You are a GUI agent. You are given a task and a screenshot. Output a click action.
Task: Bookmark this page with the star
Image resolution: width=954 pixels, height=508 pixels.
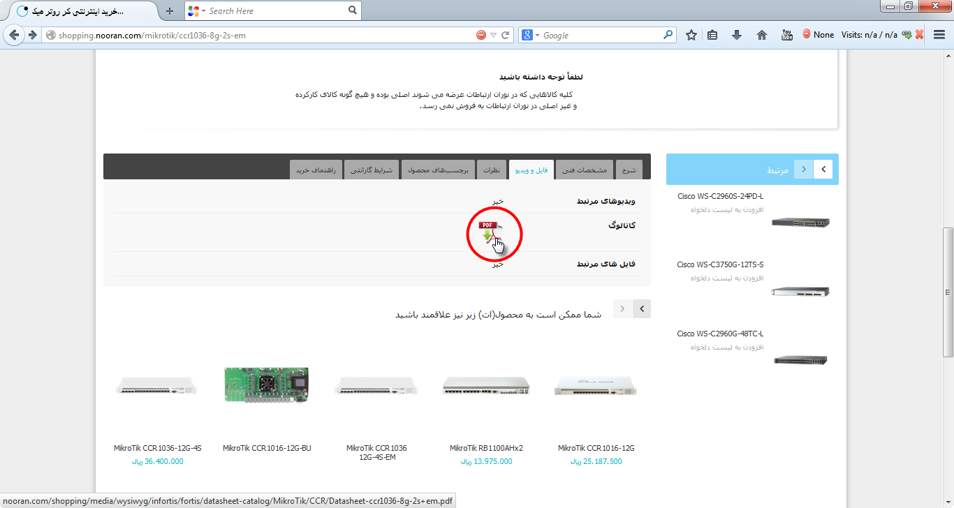pyautogui.click(x=691, y=35)
